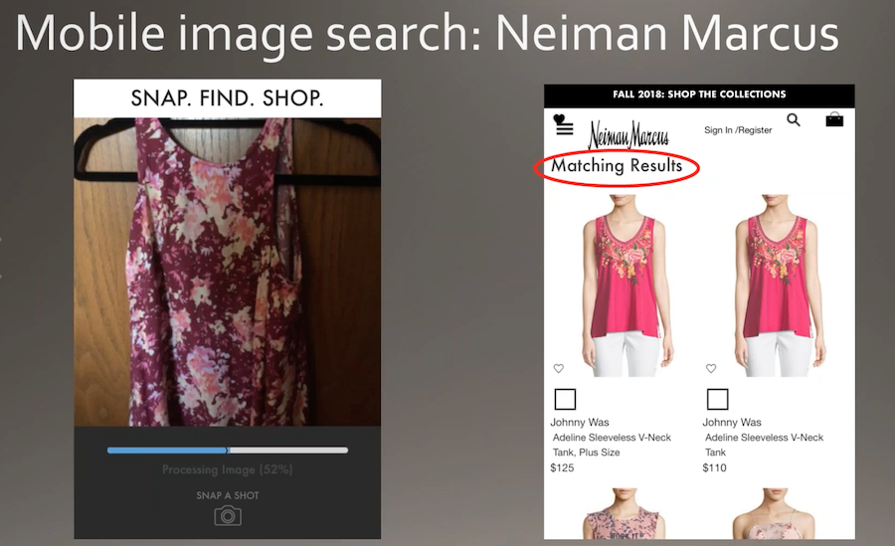Tap the camera icon under Snap a Shot
Screen dimensions: 895x546
pyautogui.click(x=228, y=516)
